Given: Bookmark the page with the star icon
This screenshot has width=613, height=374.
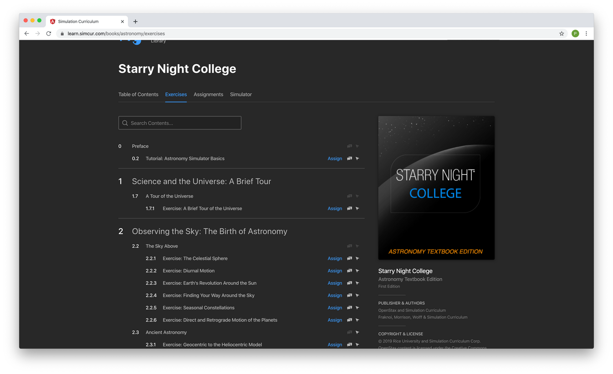Looking at the screenshot, I should 562,33.
